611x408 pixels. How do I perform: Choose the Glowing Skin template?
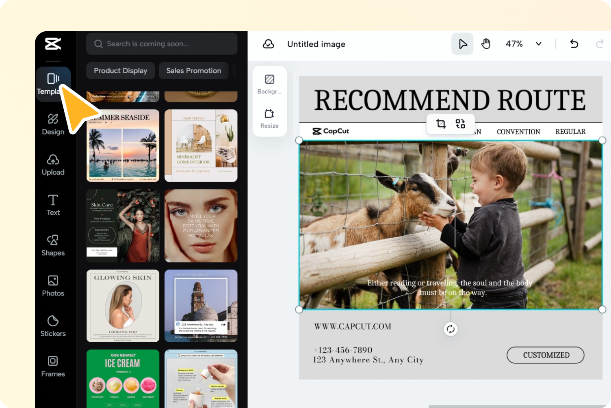(123, 306)
